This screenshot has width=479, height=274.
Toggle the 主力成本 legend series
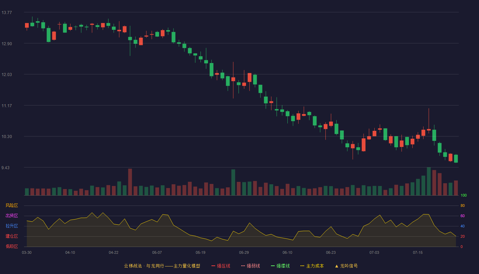click(312, 266)
